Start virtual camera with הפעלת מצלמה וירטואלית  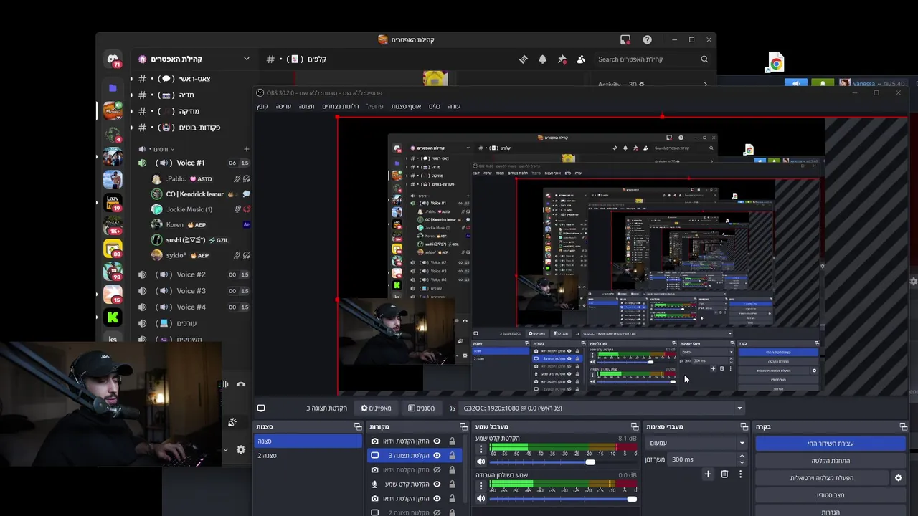coord(822,478)
